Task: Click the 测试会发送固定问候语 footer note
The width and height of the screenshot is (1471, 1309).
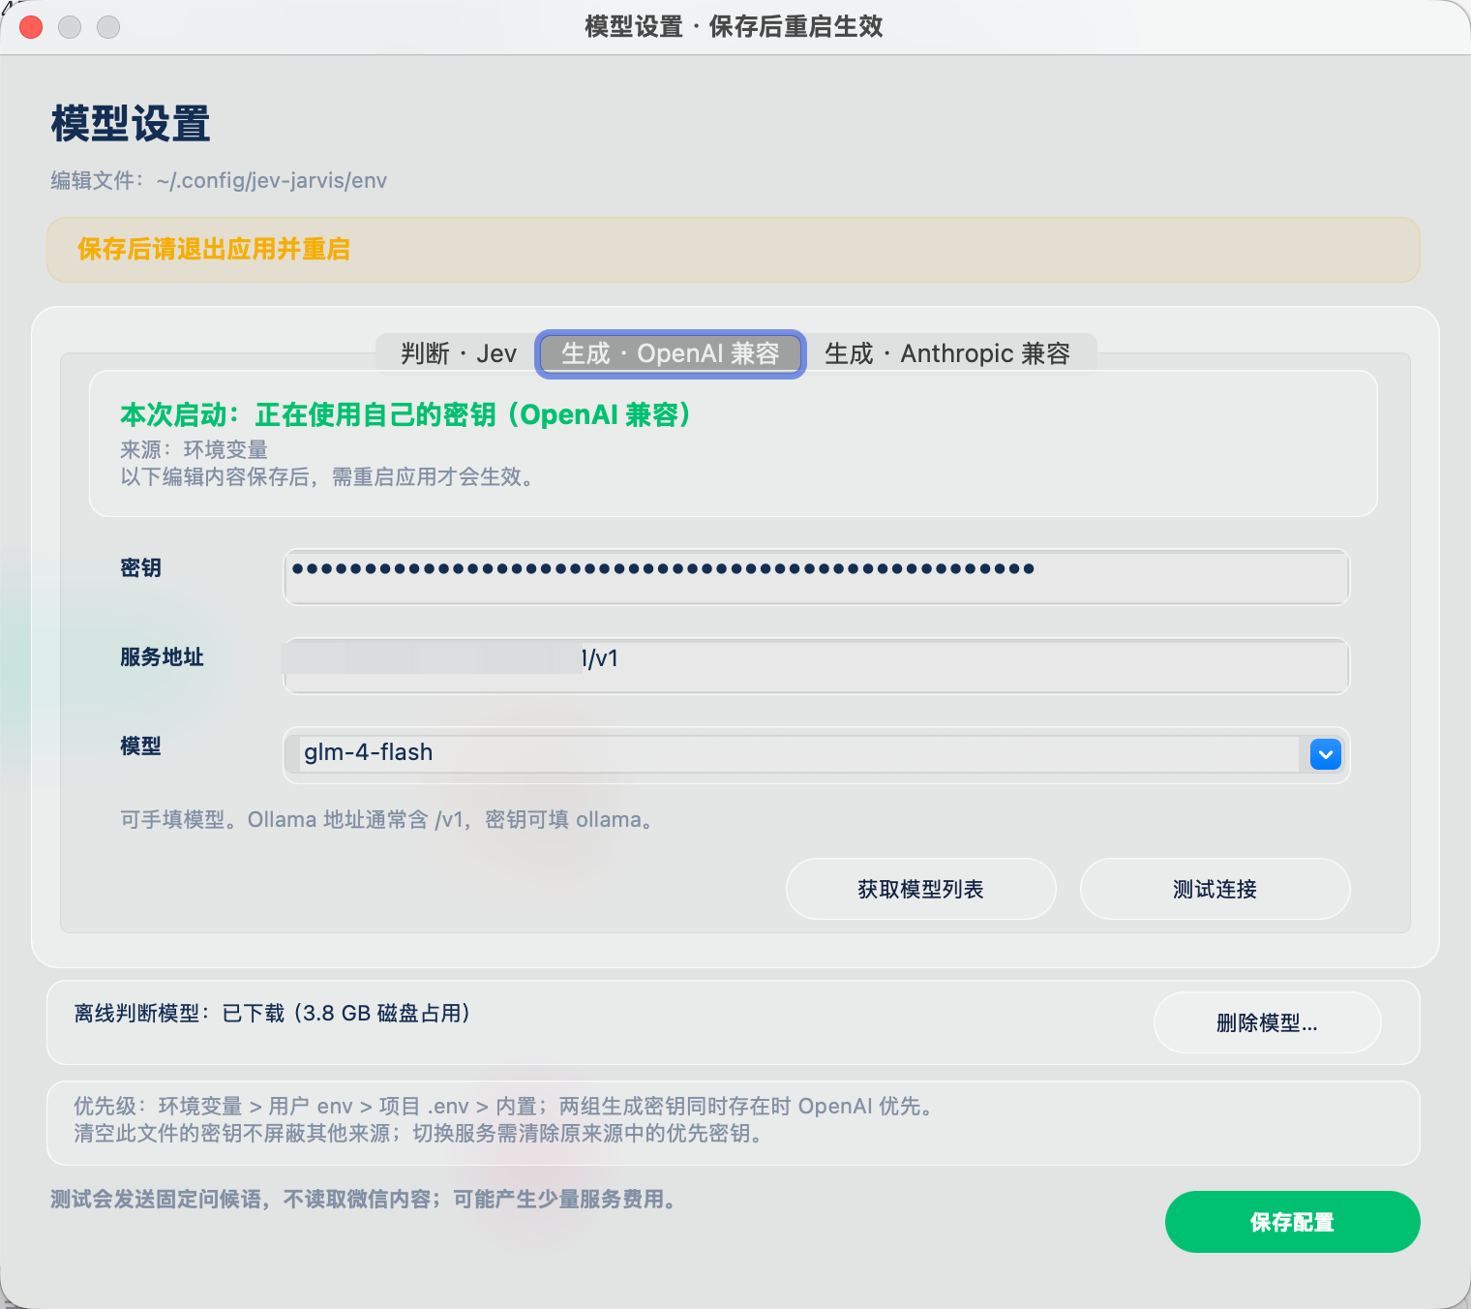Action: coord(364,1199)
